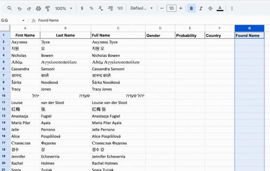Select column F header
The image size is (270, 171).
pos(220,28)
